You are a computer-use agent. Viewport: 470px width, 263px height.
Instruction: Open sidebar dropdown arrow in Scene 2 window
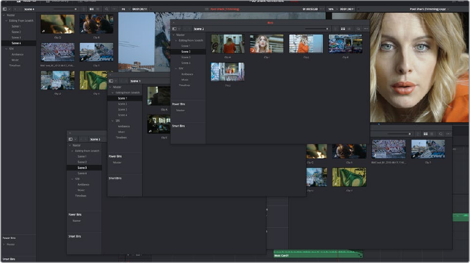coord(179,29)
